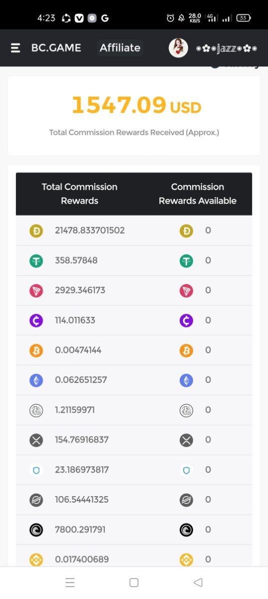
Task: Open the hamburger menu beside BC.GAME
Action: [15, 48]
